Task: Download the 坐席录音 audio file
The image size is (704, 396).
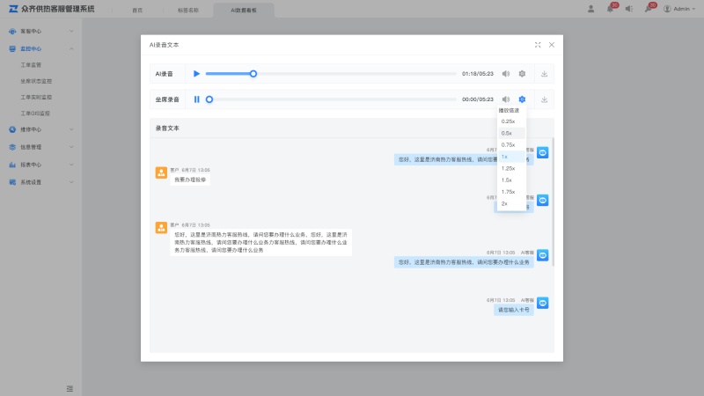Action: (x=545, y=99)
